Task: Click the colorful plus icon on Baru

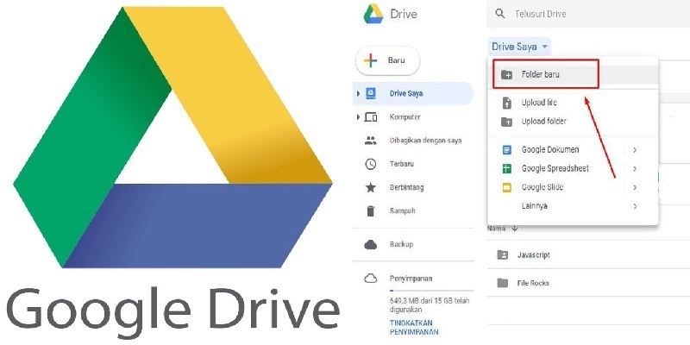Action: tap(371, 60)
